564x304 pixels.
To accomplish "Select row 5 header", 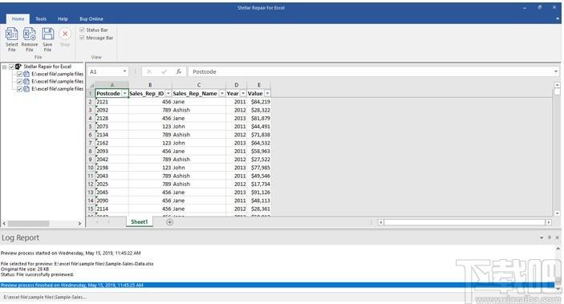I will point(91,126).
